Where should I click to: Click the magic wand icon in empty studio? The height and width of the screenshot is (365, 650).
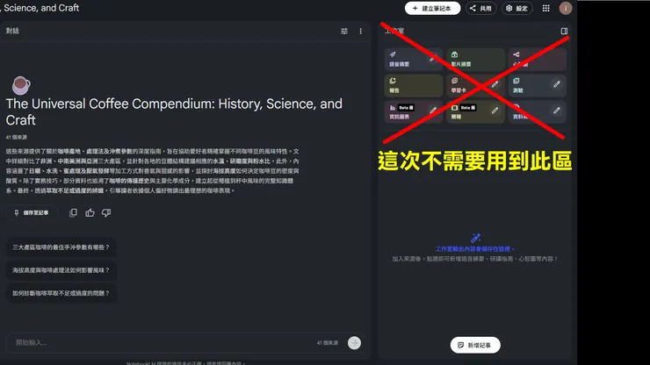point(475,238)
